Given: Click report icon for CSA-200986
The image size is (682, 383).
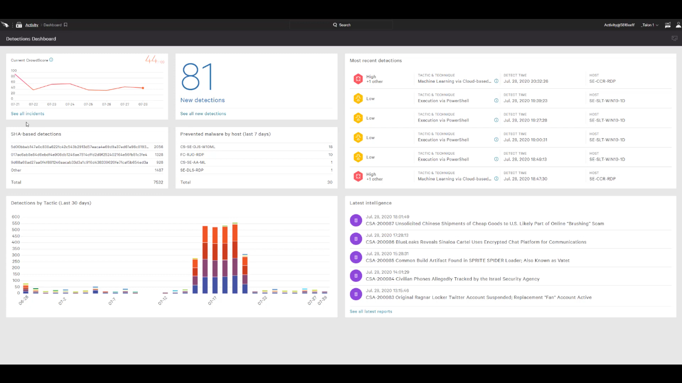Looking at the screenshot, I should point(355,238).
